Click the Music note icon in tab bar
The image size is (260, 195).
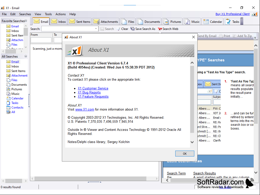[187, 22]
